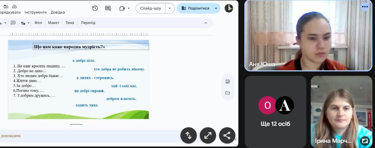Click the black A participant avatar

pyautogui.click(x=285, y=105)
